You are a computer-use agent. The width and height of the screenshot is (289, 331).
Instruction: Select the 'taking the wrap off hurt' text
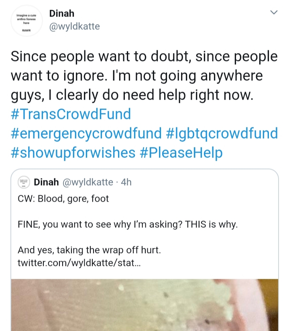tap(108, 250)
